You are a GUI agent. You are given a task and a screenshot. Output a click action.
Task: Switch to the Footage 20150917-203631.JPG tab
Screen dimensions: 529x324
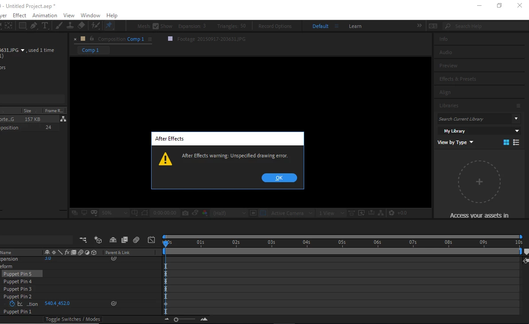[211, 39]
